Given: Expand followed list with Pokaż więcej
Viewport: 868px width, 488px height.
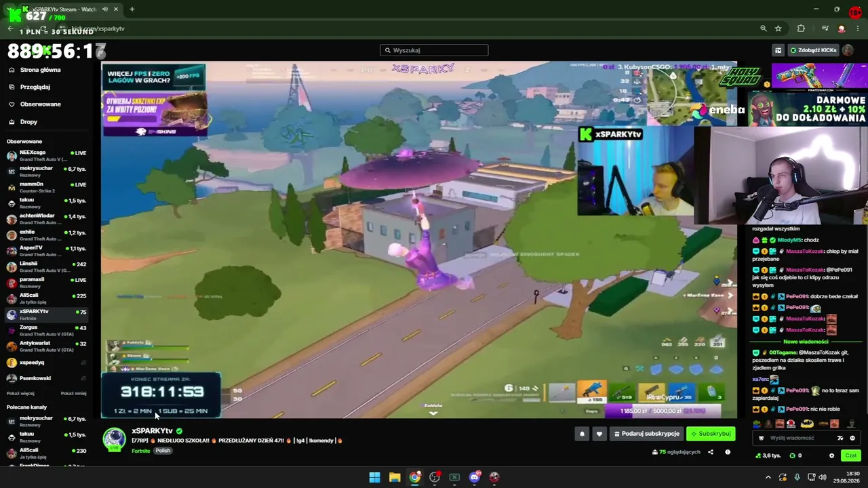Looking at the screenshot, I should 20,393.
